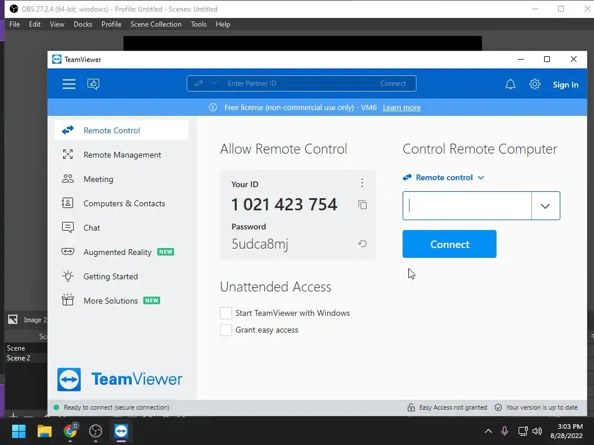This screenshot has height=445, width=594.
Task: Open OBS View menu
Action: tap(57, 24)
